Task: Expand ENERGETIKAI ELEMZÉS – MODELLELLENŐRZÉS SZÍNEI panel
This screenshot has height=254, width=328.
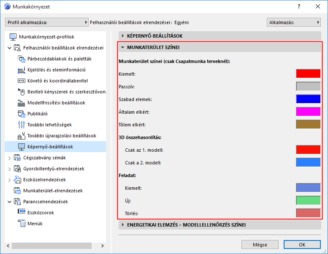Action: point(123,225)
